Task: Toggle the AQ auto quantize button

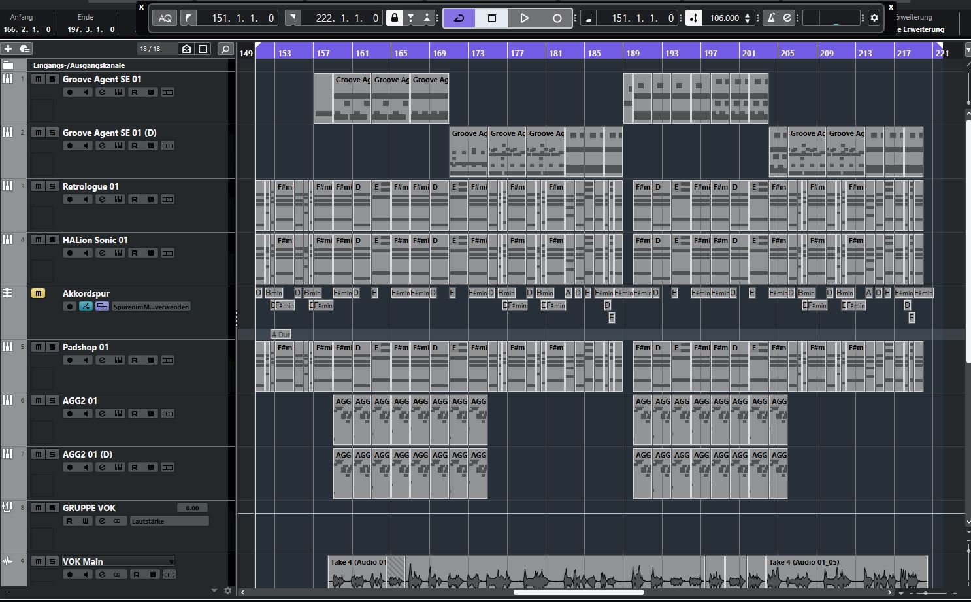Action: click(165, 18)
